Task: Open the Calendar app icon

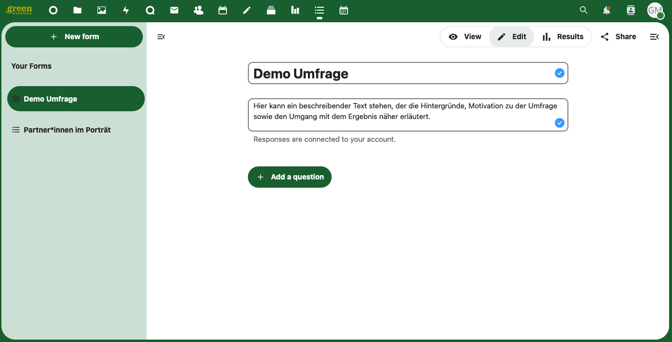Action: [x=223, y=10]
